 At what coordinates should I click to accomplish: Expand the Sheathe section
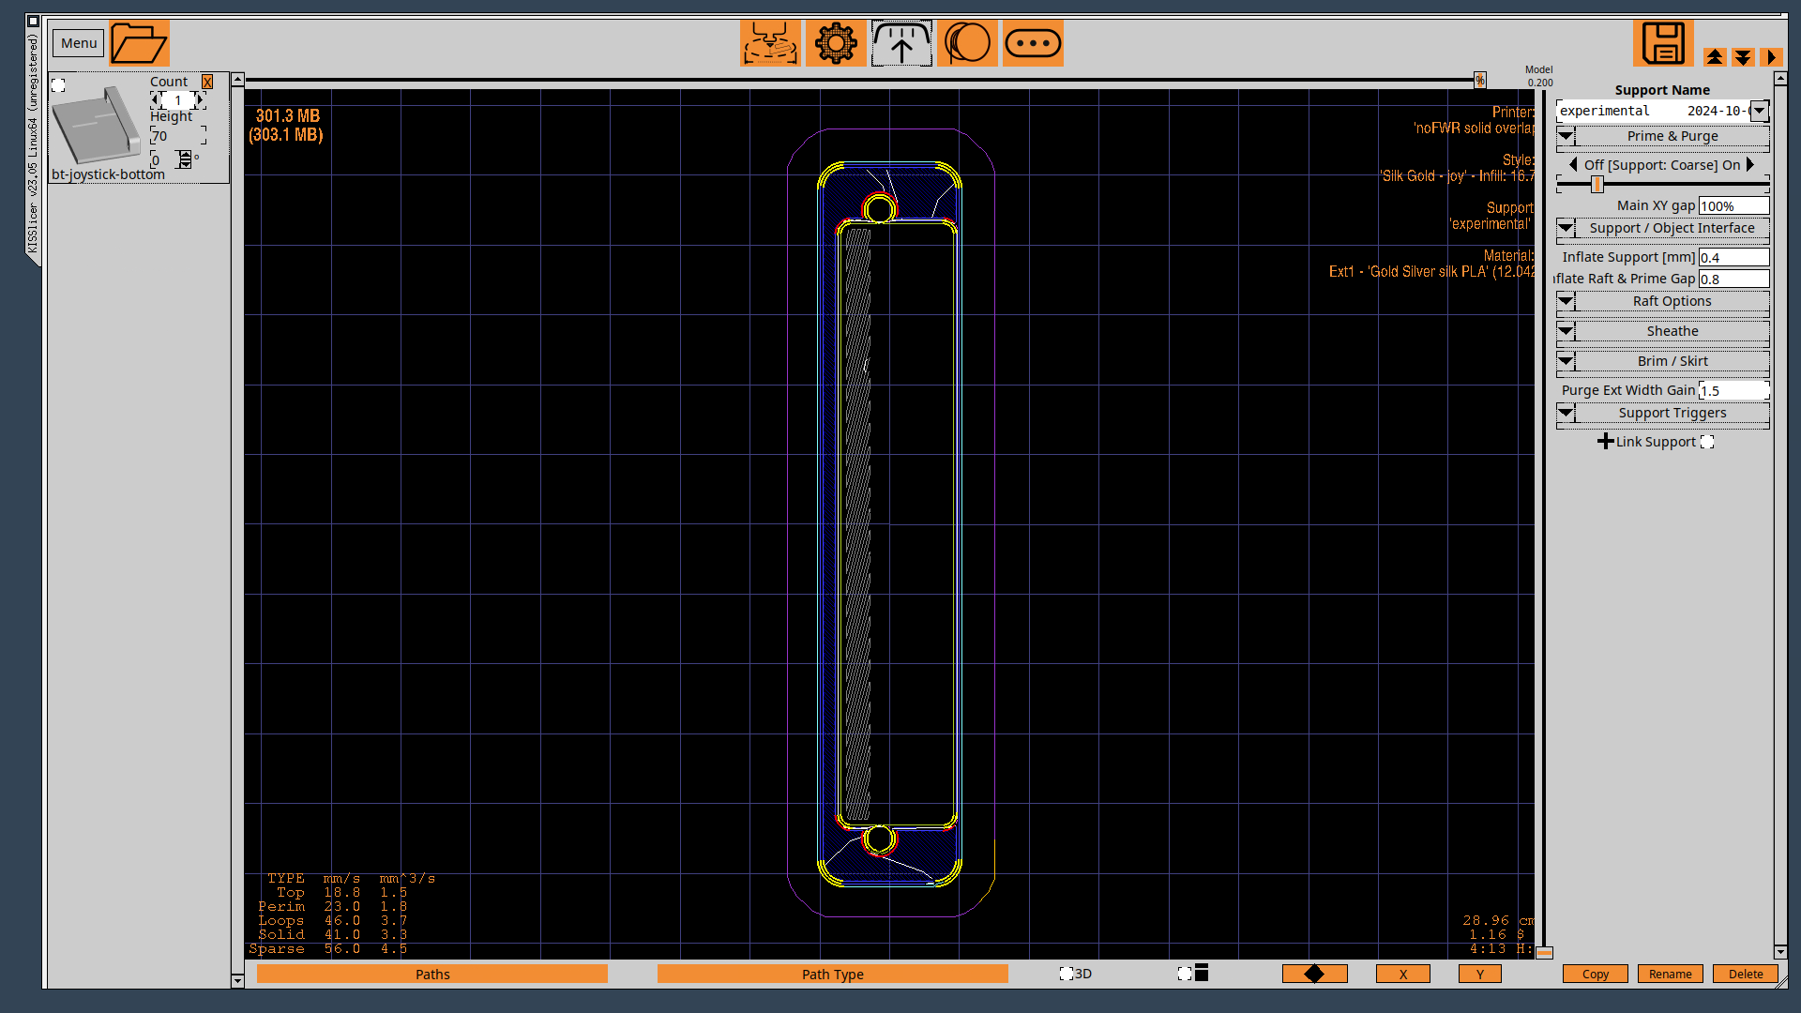pyautogui.click(x=1662, y=331)
